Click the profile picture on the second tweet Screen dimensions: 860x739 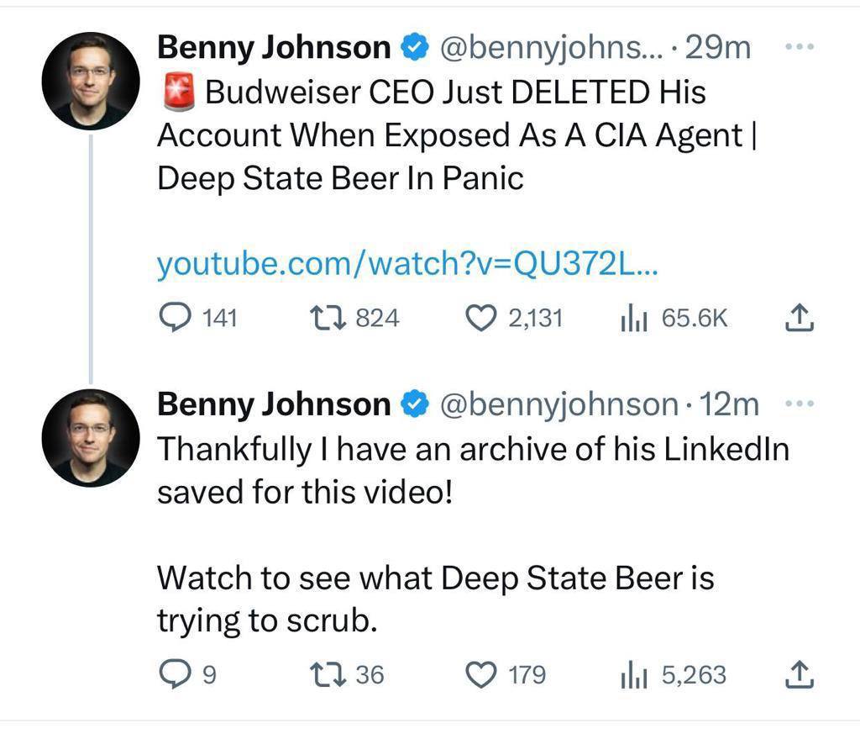(x=91, y=438)
